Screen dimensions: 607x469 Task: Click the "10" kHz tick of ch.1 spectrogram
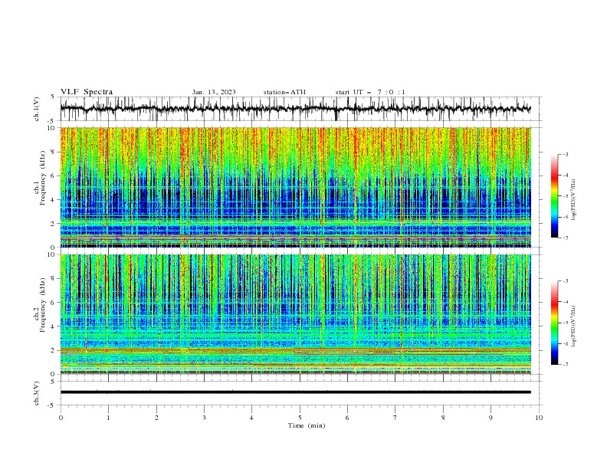[x=51, y=128]
